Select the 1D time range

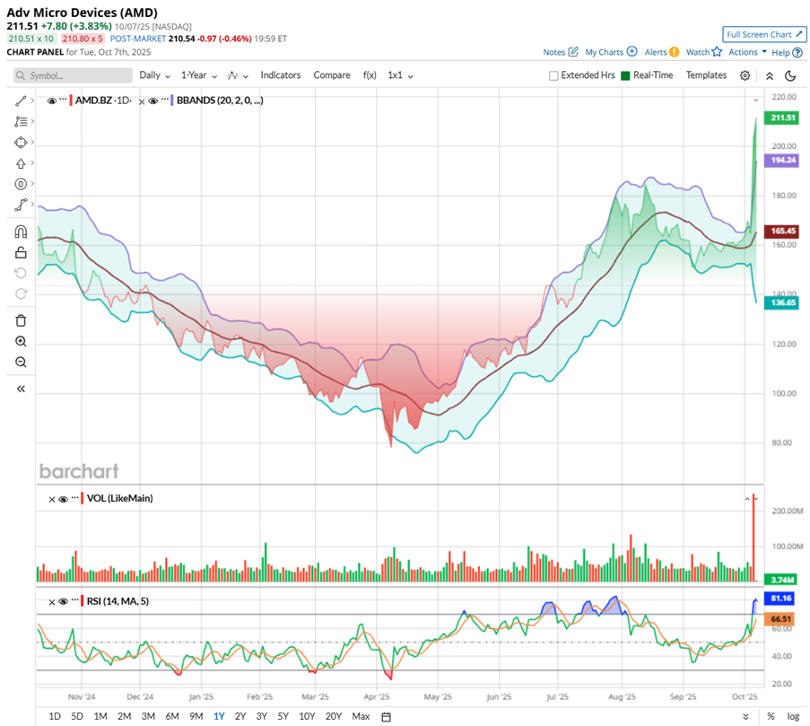(54, 716)
